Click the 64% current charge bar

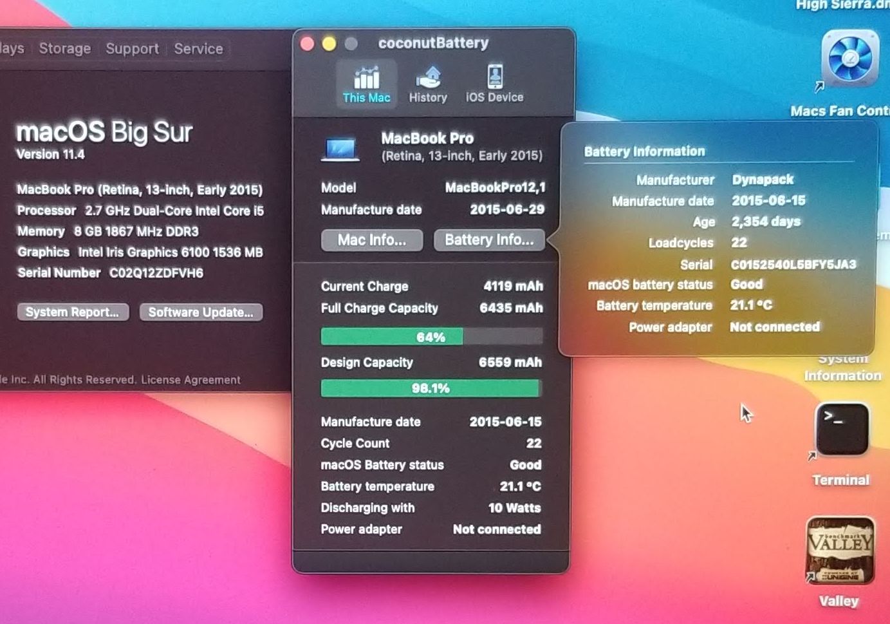click(x=431, y=337)
